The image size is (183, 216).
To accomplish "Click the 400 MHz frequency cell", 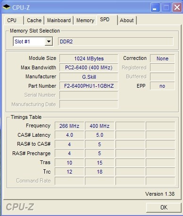I will click(x=100, y=126).
